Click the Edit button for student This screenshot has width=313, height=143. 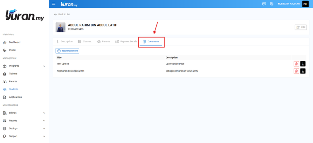301,27
